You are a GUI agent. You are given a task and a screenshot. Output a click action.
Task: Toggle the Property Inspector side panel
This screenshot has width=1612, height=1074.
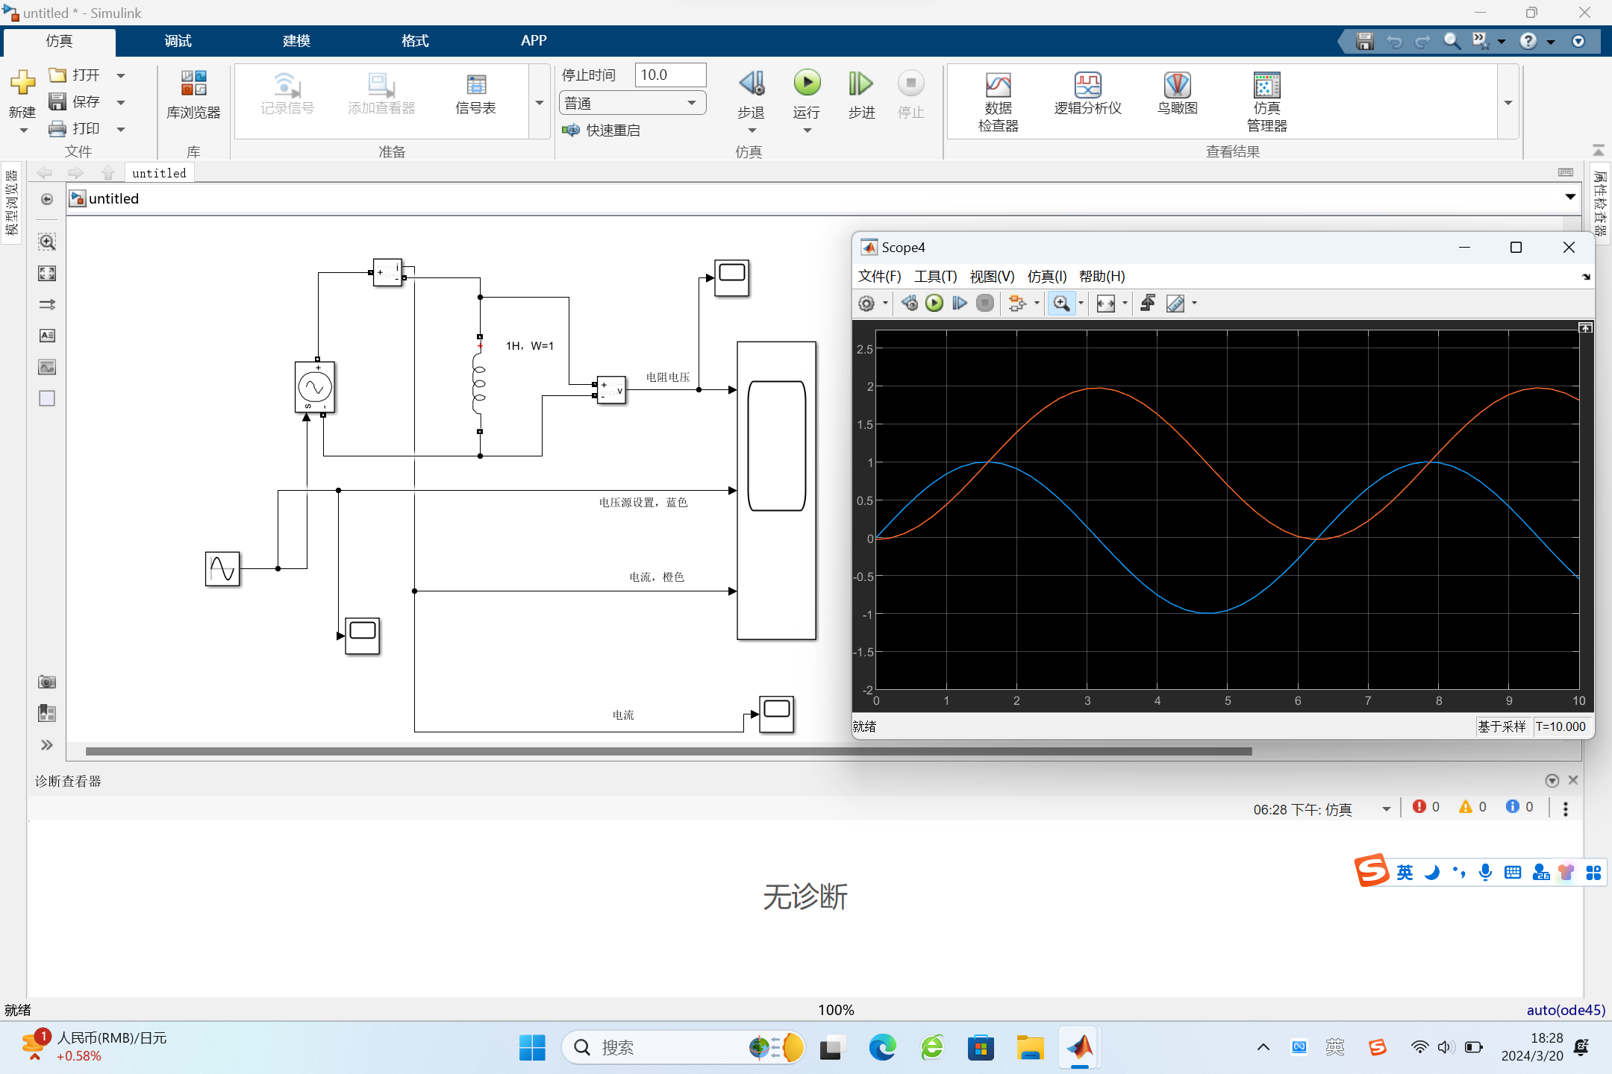[1599, 202]
